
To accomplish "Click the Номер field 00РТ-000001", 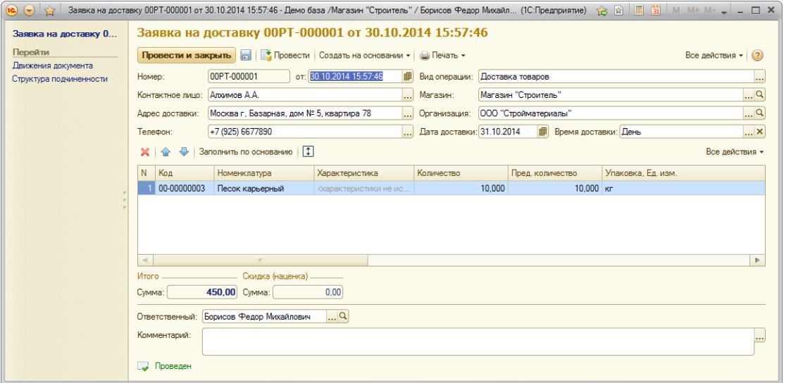I will (249, 77).
